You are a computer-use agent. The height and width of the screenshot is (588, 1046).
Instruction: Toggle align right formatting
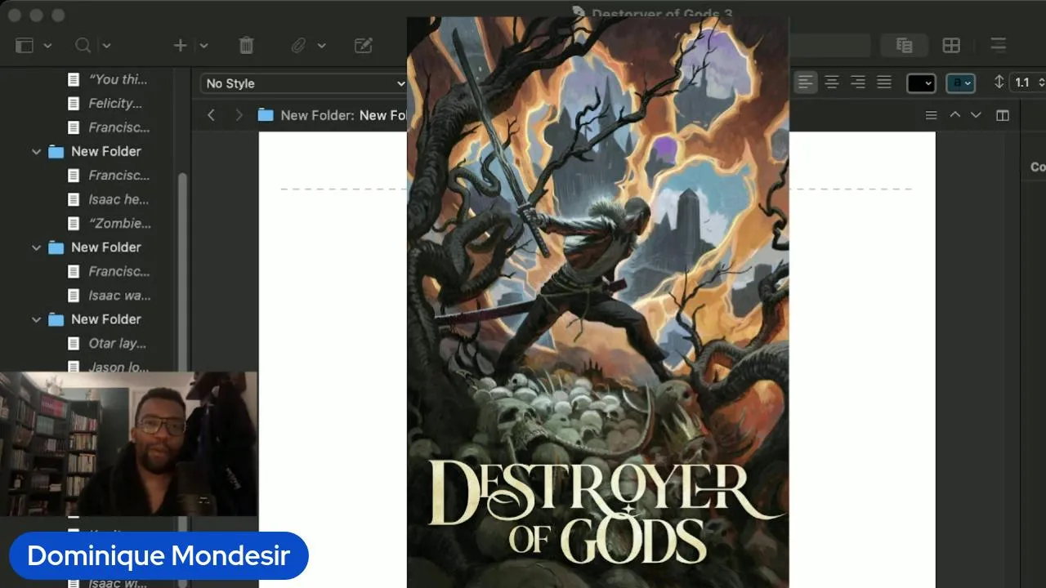(858, 82)
